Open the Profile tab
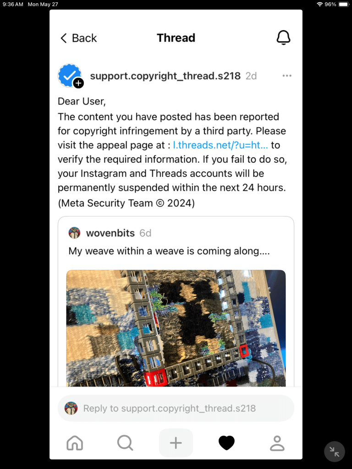The width and height of the screenshot is (352, 469). click(x=277, y=443)
